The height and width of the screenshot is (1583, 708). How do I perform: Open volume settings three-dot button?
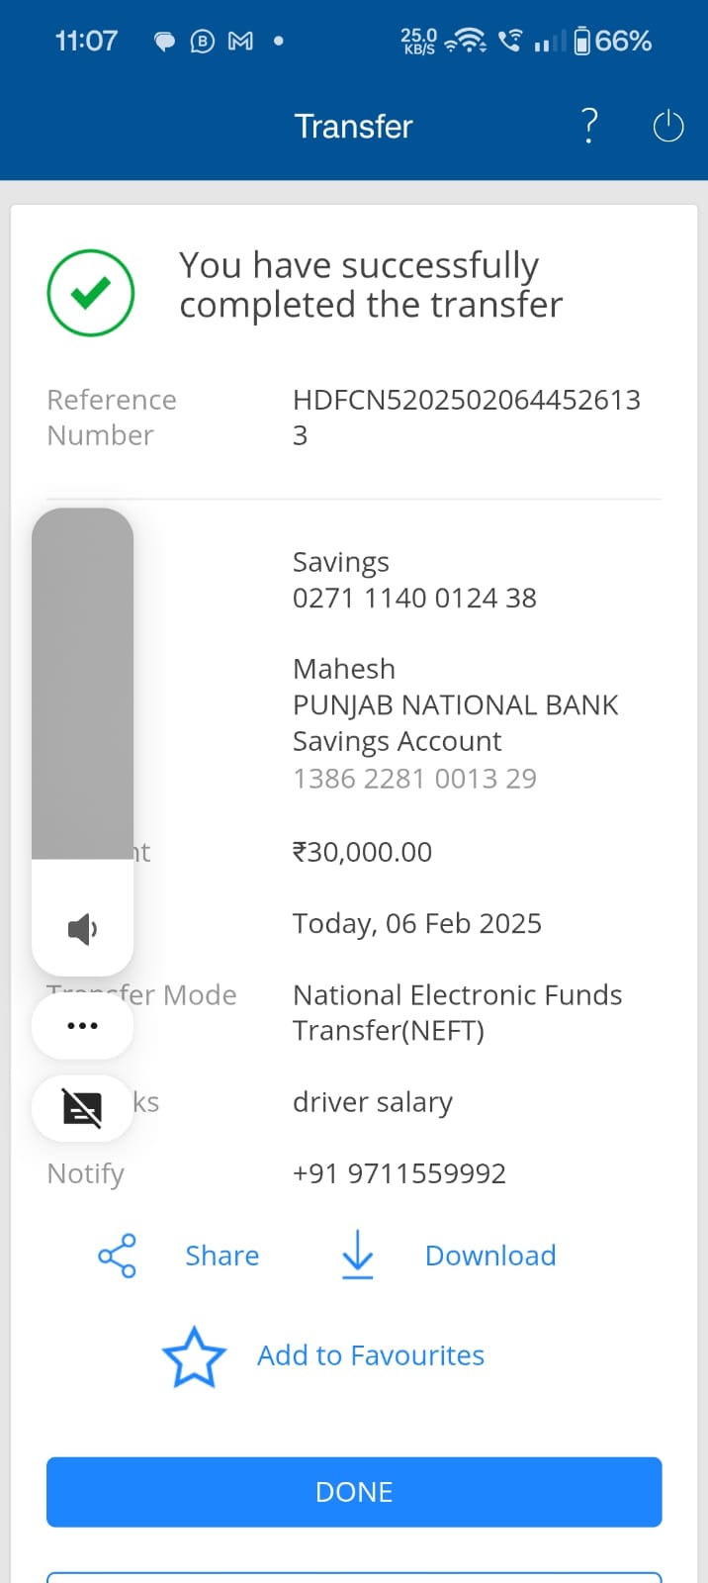[x=82, y=1026]
